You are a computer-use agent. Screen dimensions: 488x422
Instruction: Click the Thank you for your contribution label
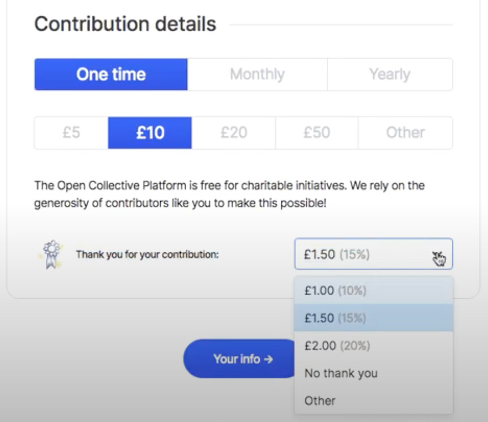pyautogui.click(x=147, y=255)
